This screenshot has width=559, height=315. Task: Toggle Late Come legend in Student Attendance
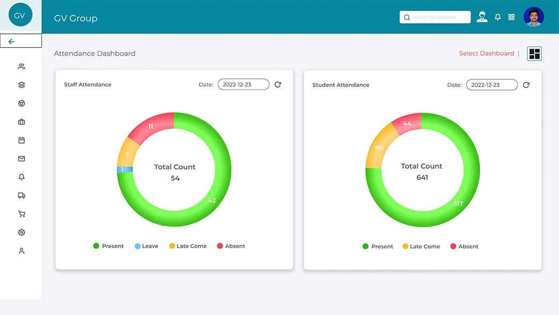421,246
